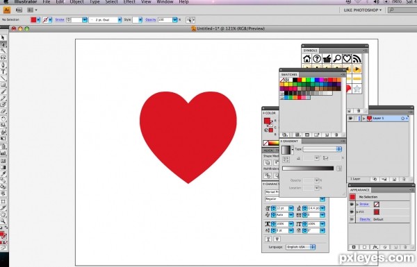Click the question mark symbol
417x267 pixels.
[x=317, y=58]
